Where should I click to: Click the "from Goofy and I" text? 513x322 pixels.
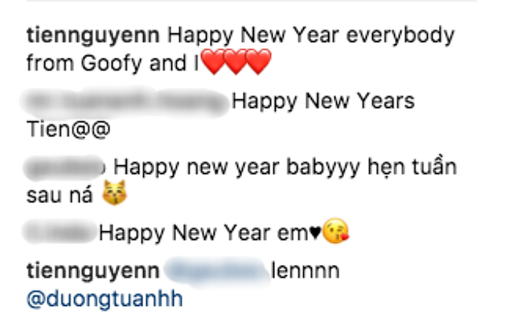pos(113,64)
